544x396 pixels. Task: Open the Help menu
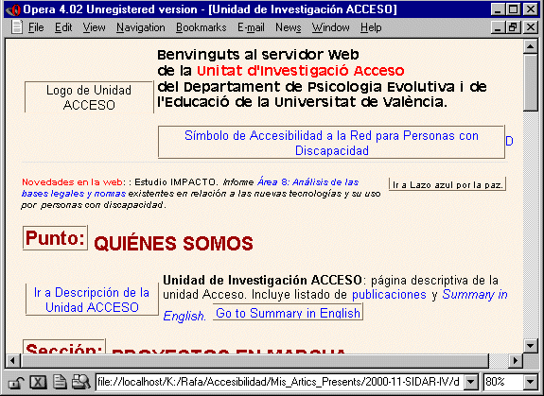(x=371, y=27)
